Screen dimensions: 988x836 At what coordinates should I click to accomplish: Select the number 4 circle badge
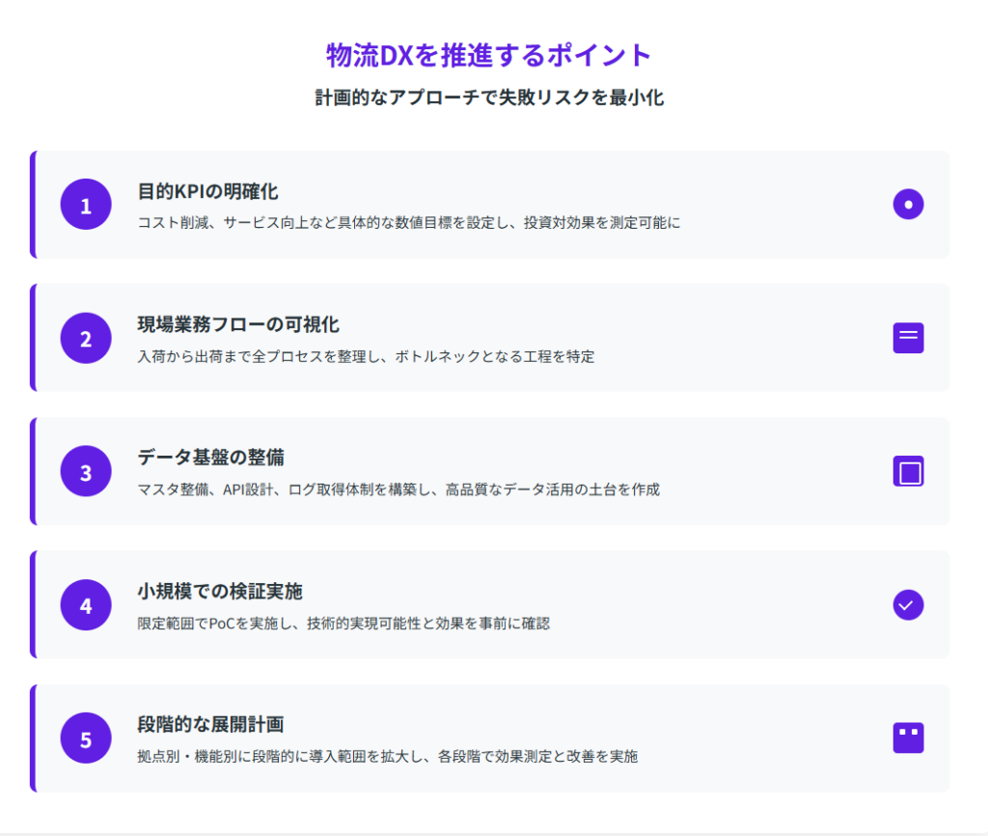(86, 604)
